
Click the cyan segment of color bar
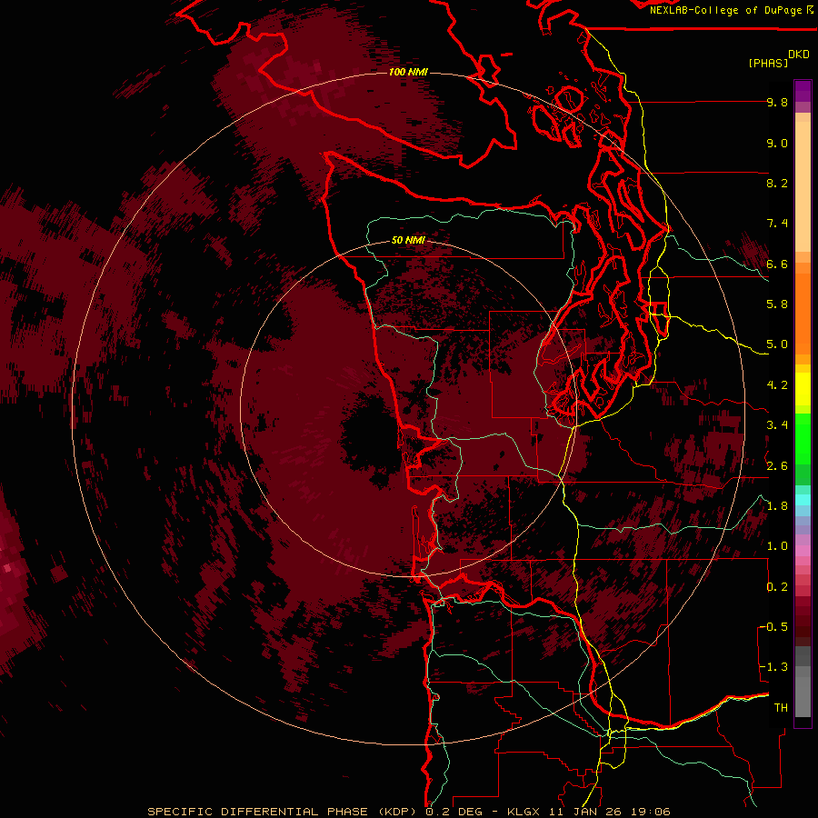tap(803, 500)
